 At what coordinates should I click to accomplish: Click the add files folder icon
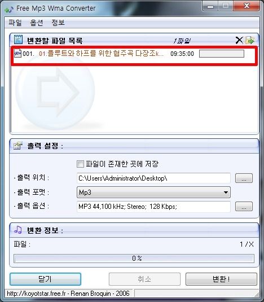pyautogui.click(x=250, y=40)
